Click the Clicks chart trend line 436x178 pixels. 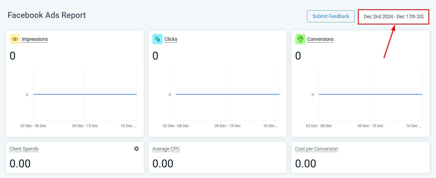pos(228,94)
